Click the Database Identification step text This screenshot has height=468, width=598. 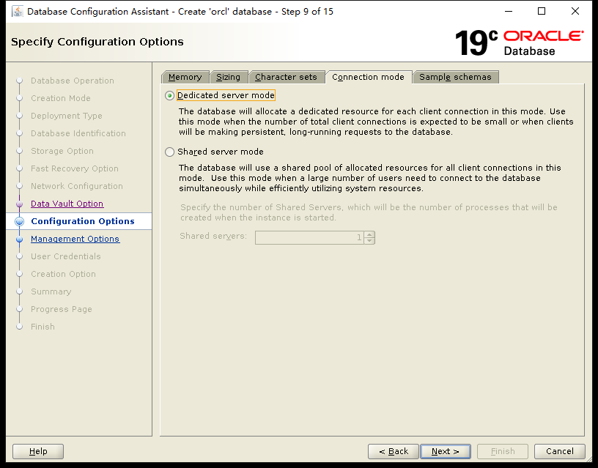click(x=78, y=133)
